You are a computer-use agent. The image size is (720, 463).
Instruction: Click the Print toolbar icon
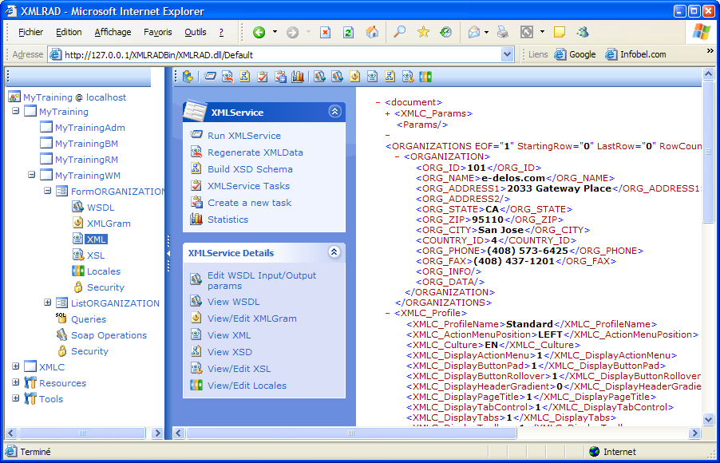pyautogui.click(x=502, y=33)
